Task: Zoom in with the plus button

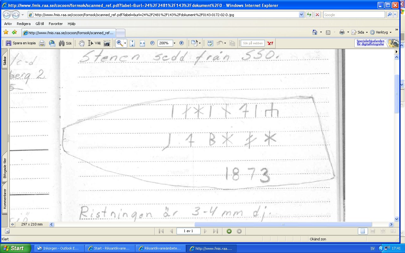Action: pyautogui.click(x=182, y=43)
